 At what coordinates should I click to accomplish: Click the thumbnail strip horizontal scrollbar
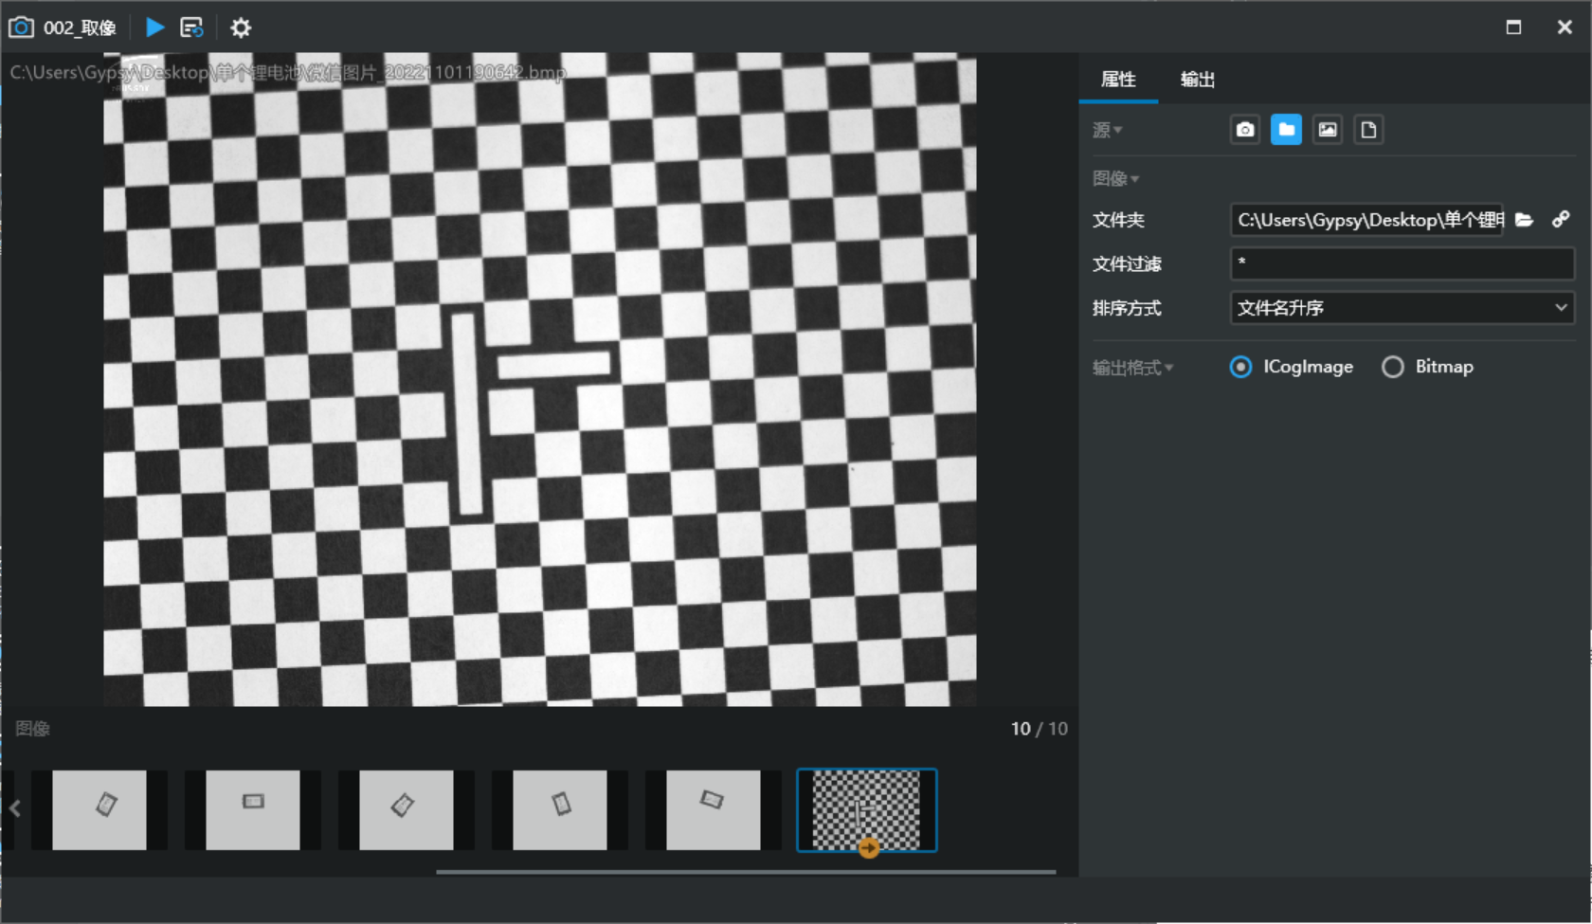click(746, 871)
